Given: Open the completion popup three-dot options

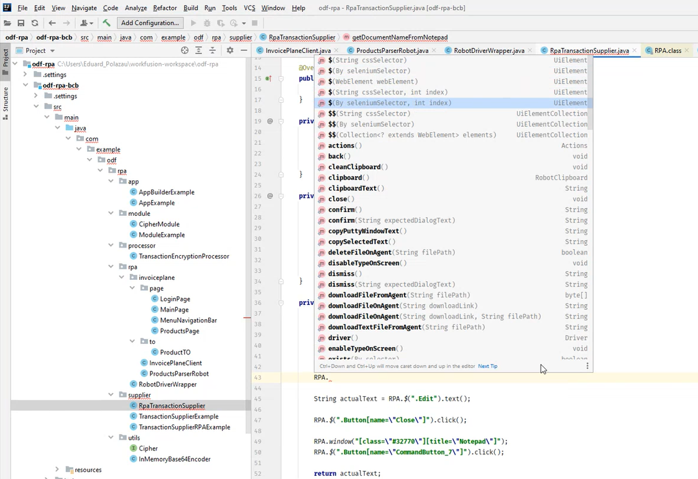Looking at the screenshot, I should click(587, 366).
